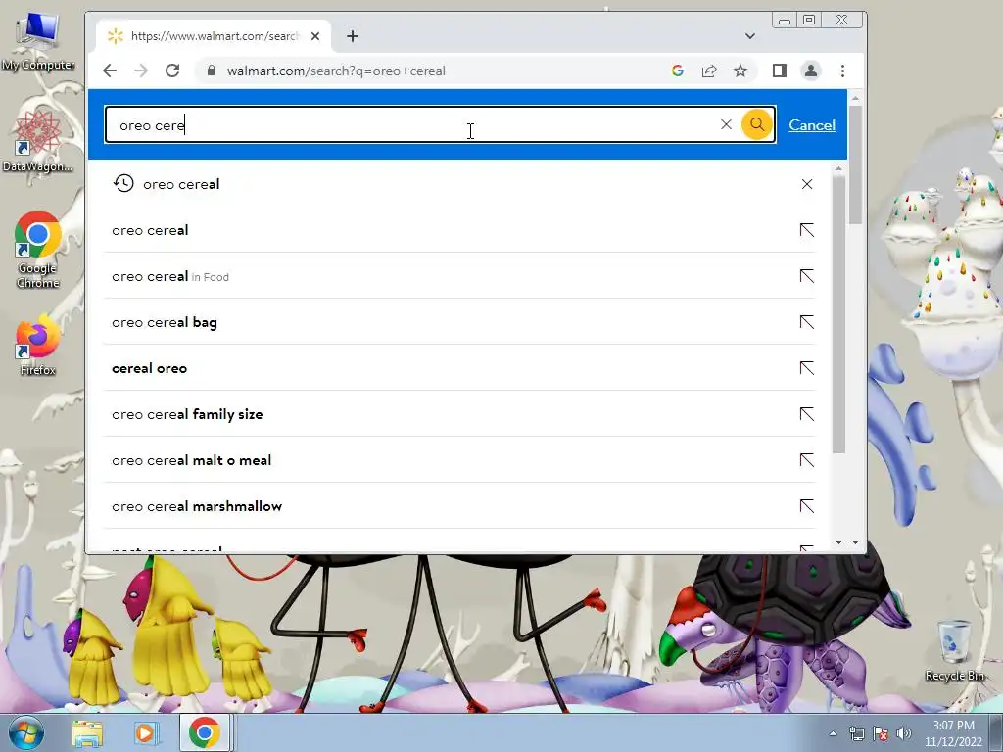This screenshot has height=752, width=1003.
Task: Fill search with 'cereal oreo' arrow icon
Action: [x=807, y=368]
